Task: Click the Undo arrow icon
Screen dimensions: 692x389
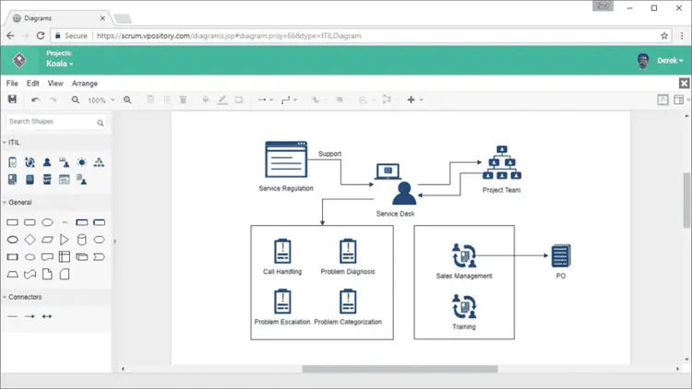Action: [x=36, y=100]
